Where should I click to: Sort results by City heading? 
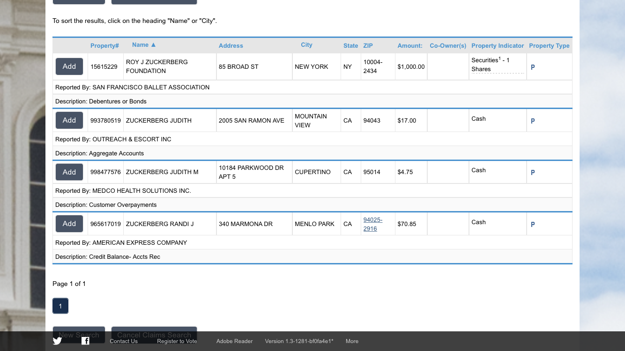(306, 45)
